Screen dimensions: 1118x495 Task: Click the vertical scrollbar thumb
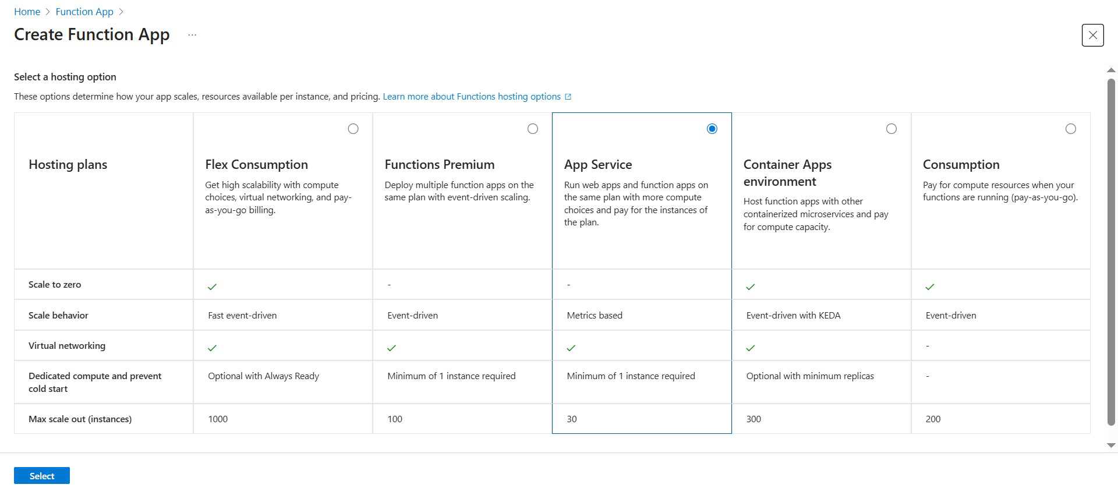pyautogui.click(x=1111, y=252)
